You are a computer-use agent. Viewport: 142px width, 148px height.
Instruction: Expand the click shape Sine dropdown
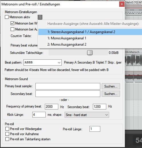pyautogui.click(x=87, y=115)
